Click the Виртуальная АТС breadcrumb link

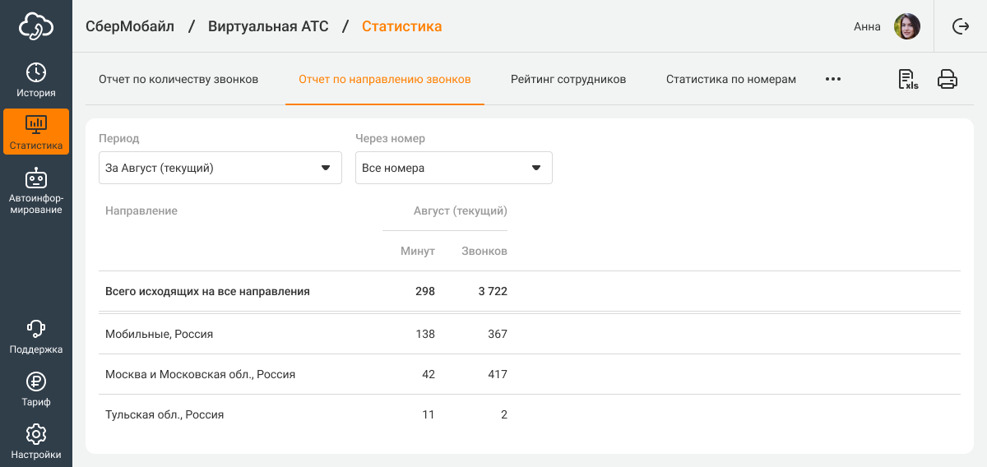(x=268, y=26)
